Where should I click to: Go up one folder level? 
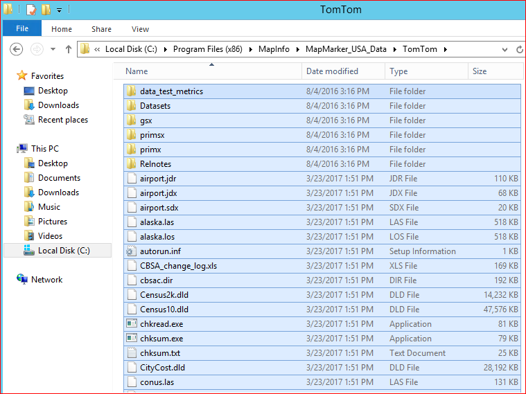point(68,49)
